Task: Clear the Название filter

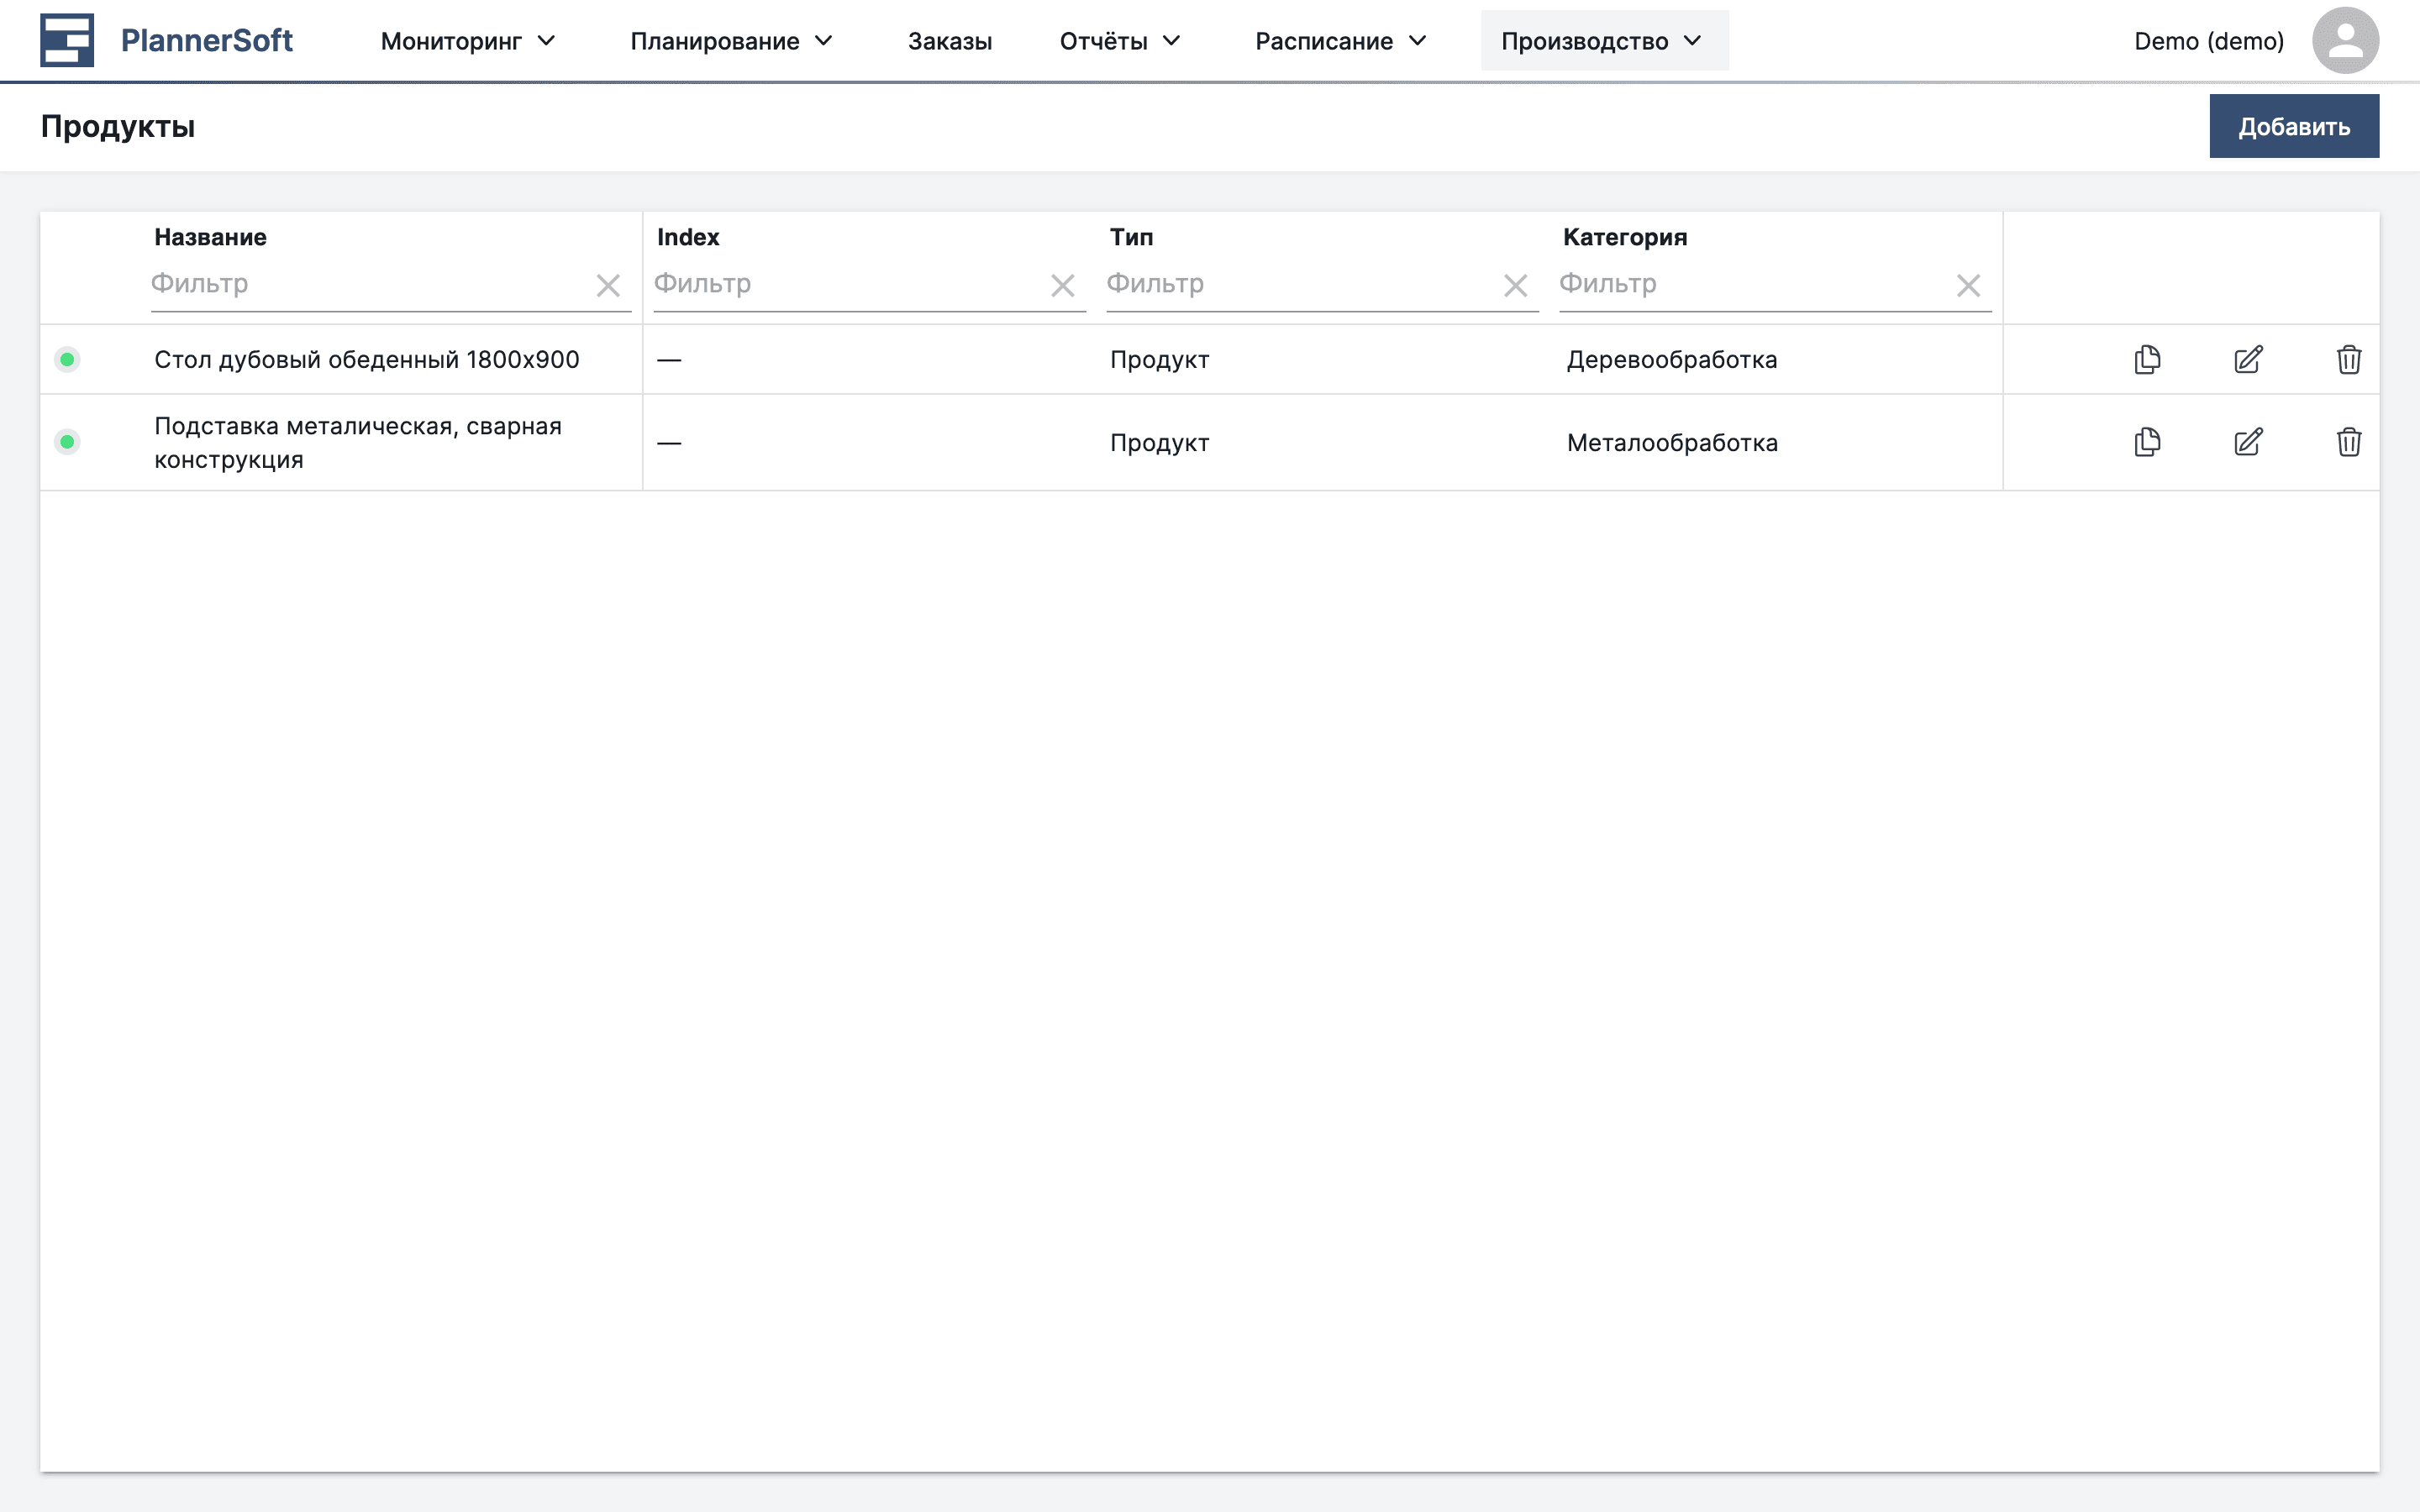Action: pyautogui.click(x=608, y=286)
